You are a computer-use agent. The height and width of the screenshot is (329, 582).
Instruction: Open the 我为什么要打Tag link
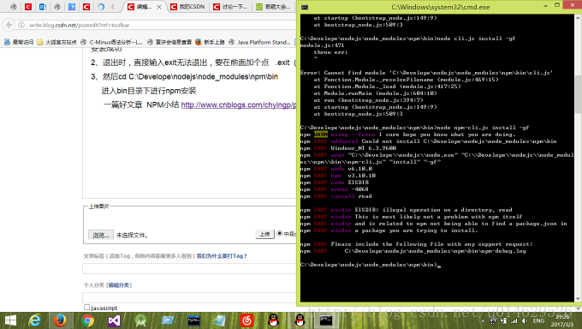point(222,256)
